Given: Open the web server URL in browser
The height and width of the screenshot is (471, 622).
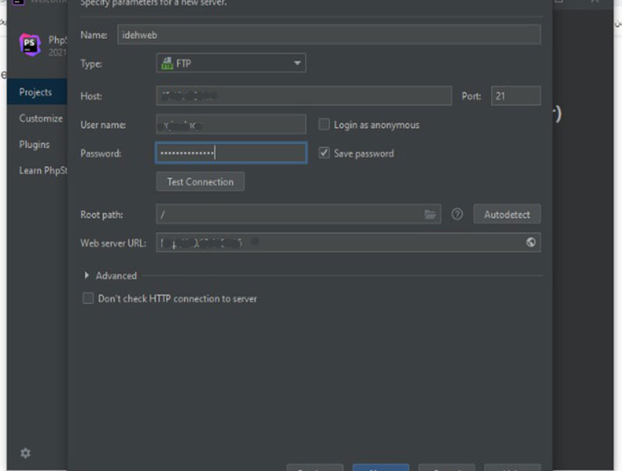Looking at the screenshot, I should (x=531, y=242).
